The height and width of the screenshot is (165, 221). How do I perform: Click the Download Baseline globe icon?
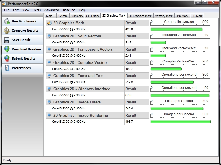7,49
